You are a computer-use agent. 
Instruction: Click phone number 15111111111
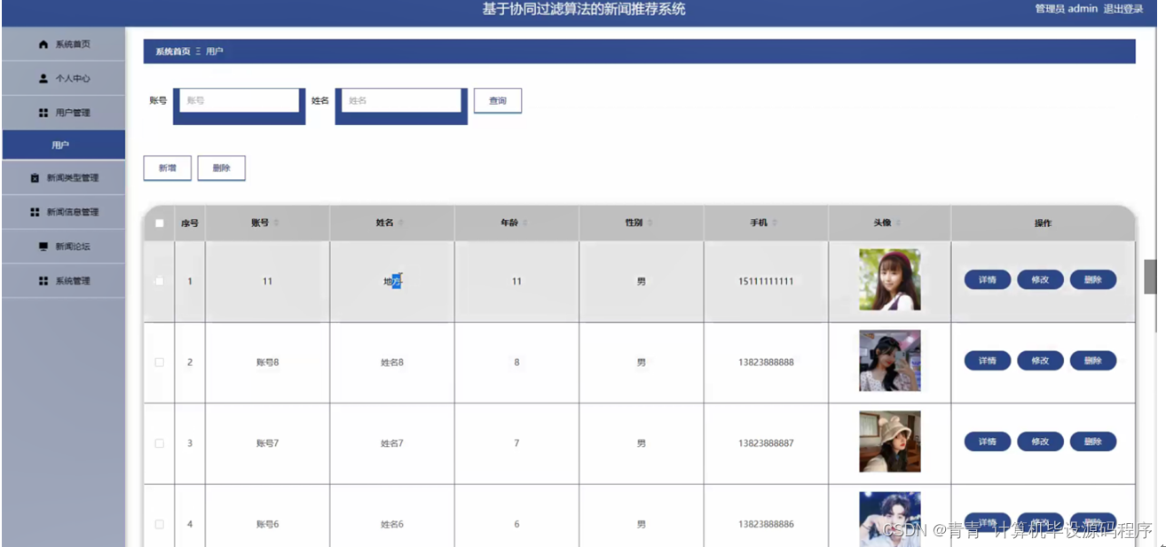766,282
